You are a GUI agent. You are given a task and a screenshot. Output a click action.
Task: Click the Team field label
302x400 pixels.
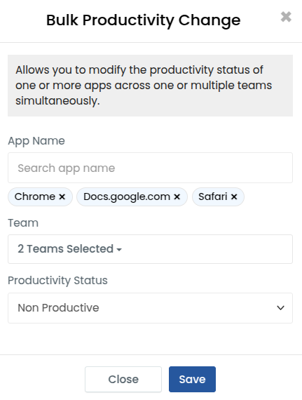click(x=23, y=223)
